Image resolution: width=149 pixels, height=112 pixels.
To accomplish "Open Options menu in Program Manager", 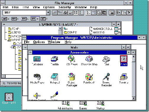I will [39, 42].
